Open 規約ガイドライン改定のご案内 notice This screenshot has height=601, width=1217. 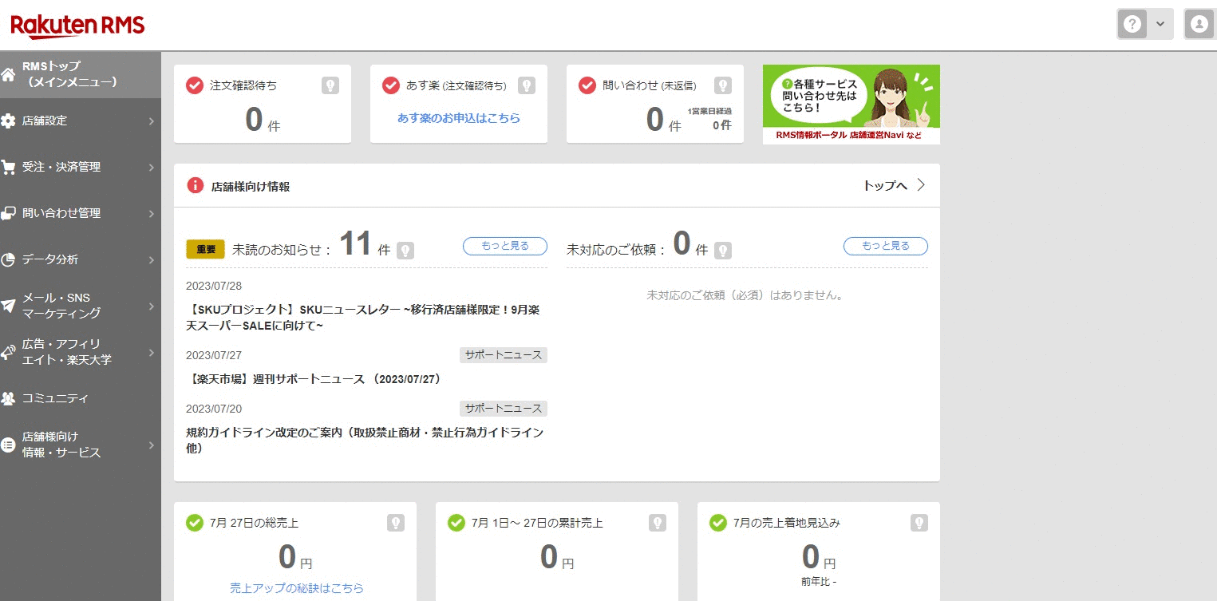click(x=365, y=441)
